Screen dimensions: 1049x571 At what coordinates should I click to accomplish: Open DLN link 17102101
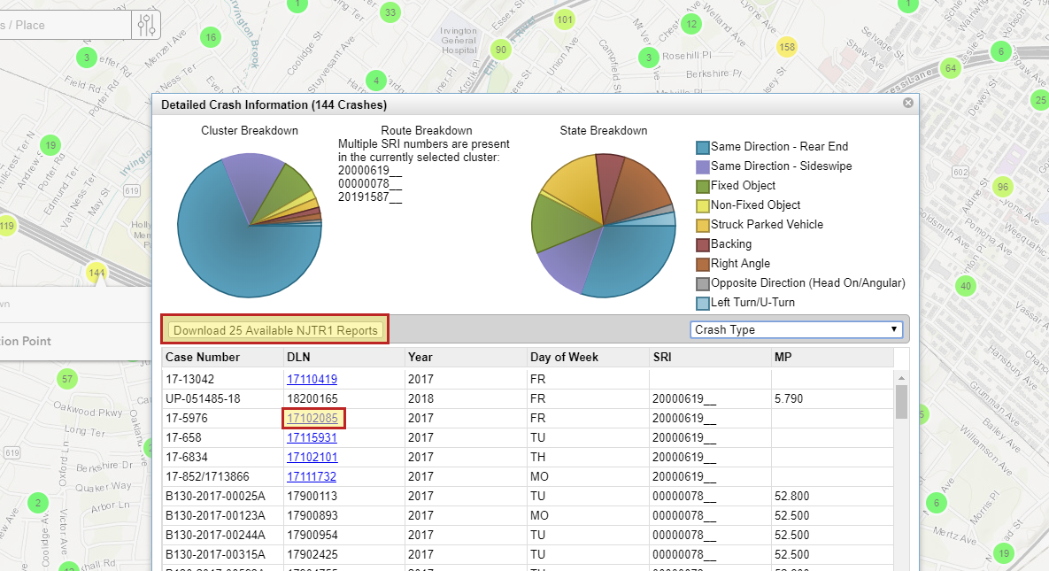click(312, 457)
